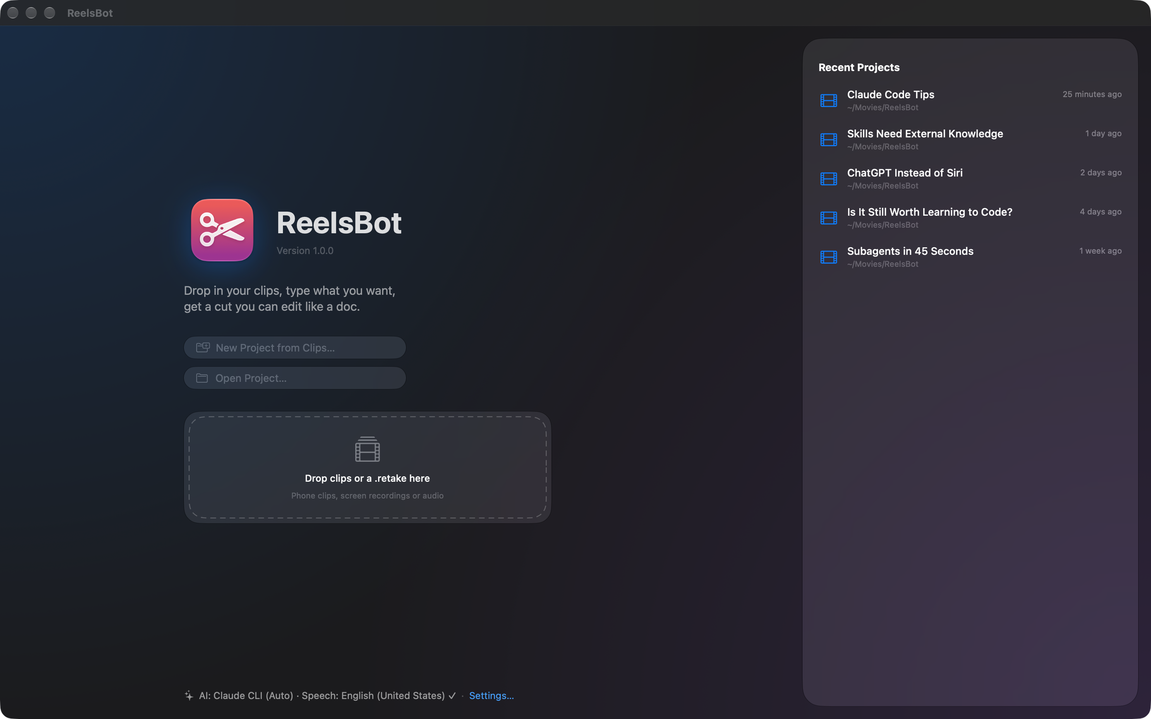Open ChatGPT Instead of Siri project
1151x719 pixels.
pyautogui.click(x=970, y=179)
